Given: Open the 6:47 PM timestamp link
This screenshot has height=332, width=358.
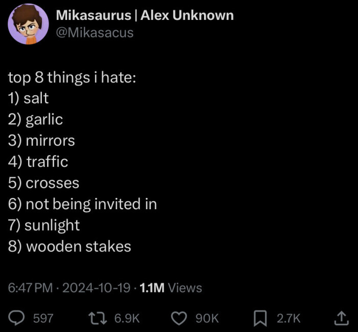Looking at the screenshot, I should (30, 288).
